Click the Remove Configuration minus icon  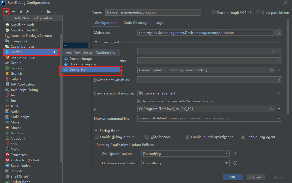click(13, 12)
